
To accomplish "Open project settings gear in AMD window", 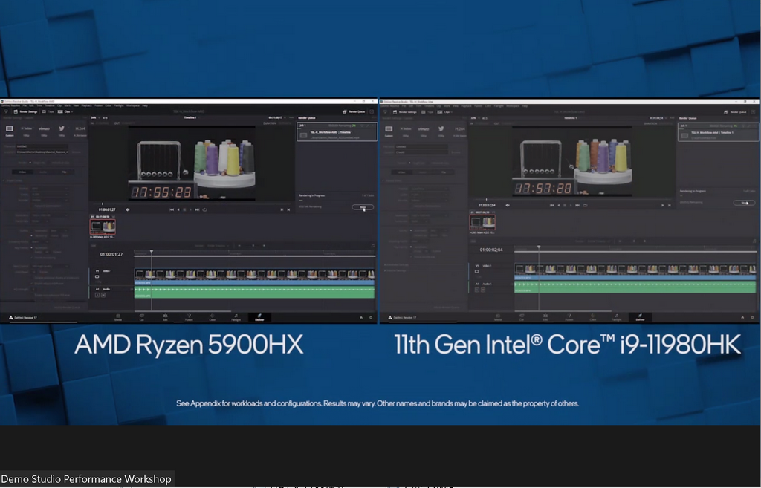I will pyautogui.click(x=371, y=318).
